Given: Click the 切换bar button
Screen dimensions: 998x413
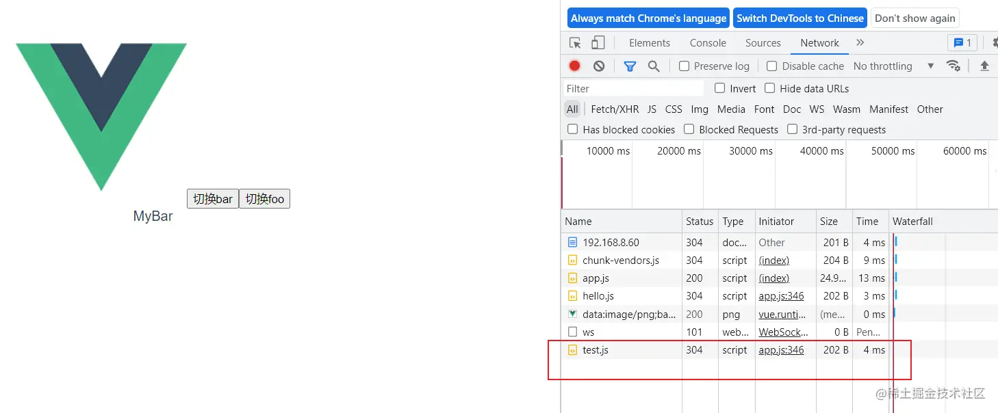Looking at the screenshot, I should click(213, 199).
